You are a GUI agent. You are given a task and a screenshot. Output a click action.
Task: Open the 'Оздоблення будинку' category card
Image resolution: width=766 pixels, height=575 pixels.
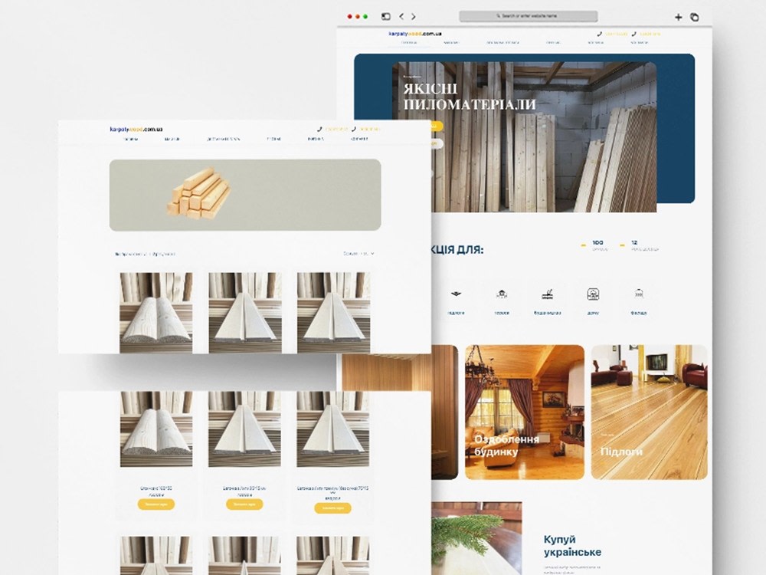(x=525, y=412)
